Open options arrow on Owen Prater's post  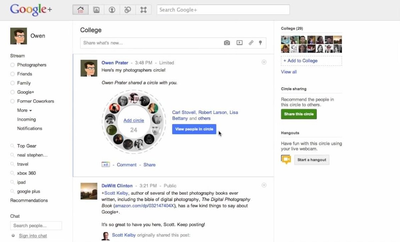264,62
